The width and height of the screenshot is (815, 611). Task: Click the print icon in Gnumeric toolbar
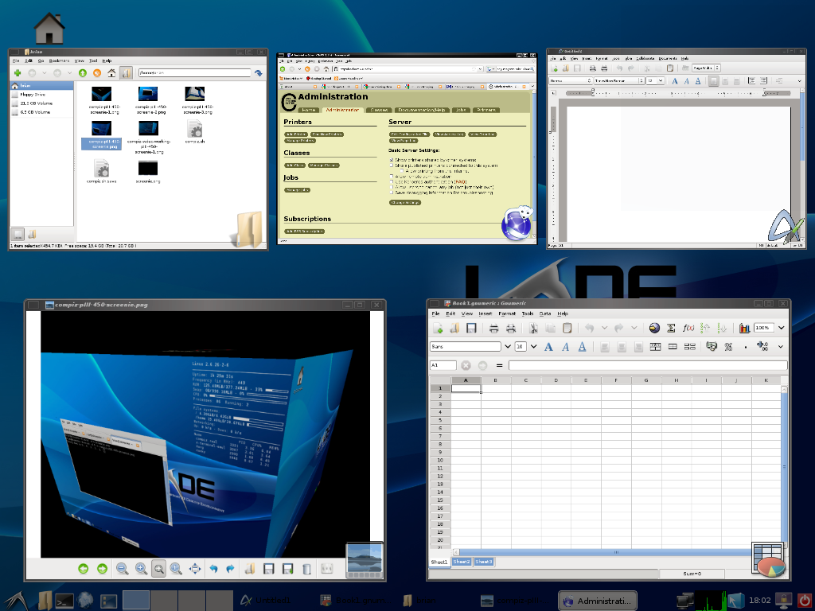point(493,328)
